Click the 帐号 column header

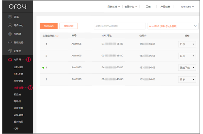point(74,36)
